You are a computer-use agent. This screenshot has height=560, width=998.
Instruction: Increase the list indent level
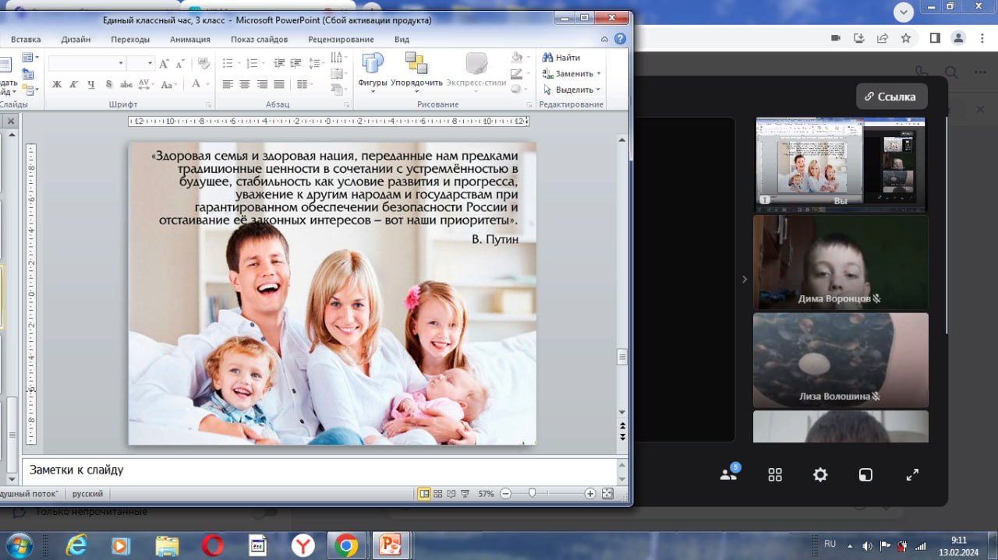[x=296, y=64]
